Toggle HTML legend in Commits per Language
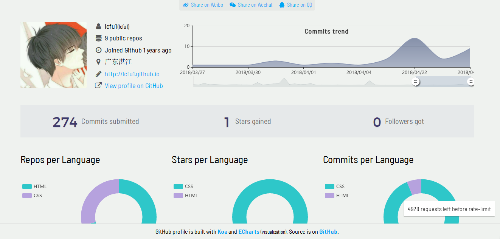This screenshot has width=500, height=239. click(x=337, y=196)
